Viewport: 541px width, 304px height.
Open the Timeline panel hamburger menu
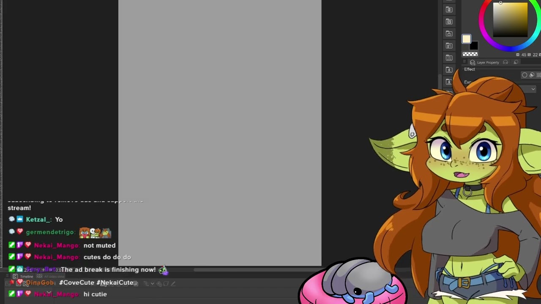[7, 276]
